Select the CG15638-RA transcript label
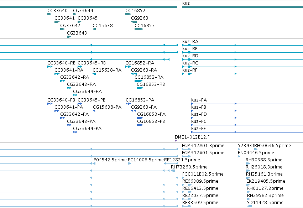Screen dimensions: 303x208 pos(107,70)
